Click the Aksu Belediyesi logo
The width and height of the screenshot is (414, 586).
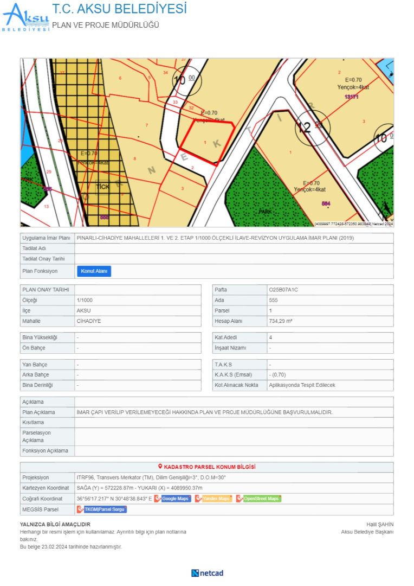coord(25,17)
